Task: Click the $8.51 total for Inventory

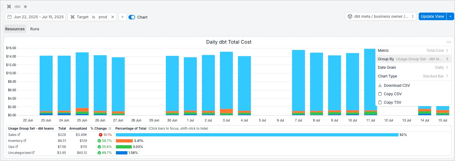Action: [62, 141]
